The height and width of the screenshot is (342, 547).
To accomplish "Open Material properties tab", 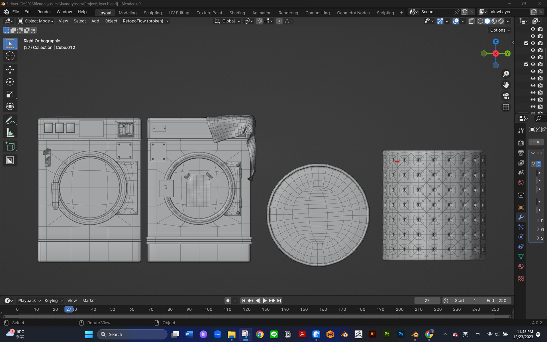I will 521,266.
